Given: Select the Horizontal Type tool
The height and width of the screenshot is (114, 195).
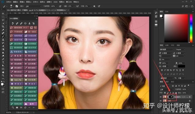Looking at the screenshot, I should tap(3, 62).
